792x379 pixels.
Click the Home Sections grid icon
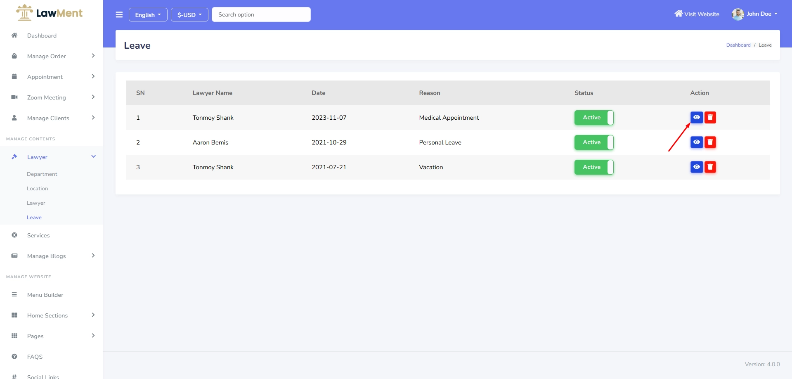tap(14, 315)
